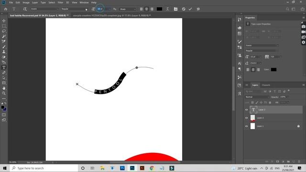The image size is (306, 172).
Task: Right align text in Properties panel
Action: click(x=258, y=70)
